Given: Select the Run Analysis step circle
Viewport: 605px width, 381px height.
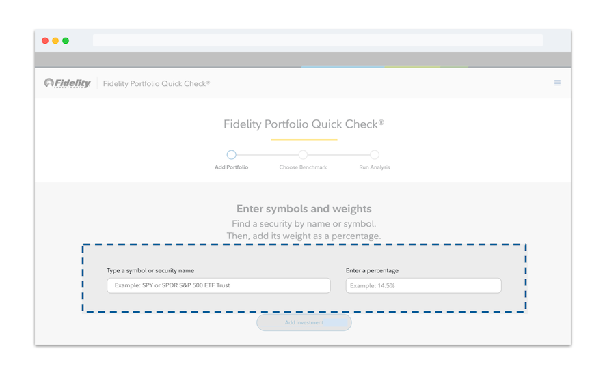Looking at the screenshot, I should 375,155.
